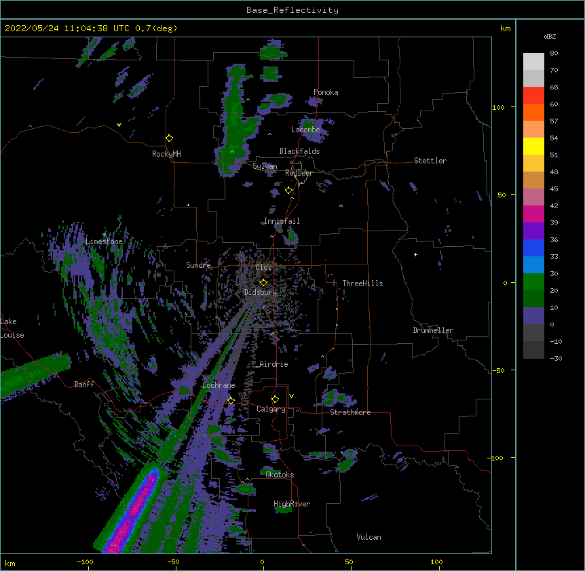Click the 50 tick on the bottom axis
This screenshot has height=571, width=585.
pyautogui.click(x=349, y=562)
